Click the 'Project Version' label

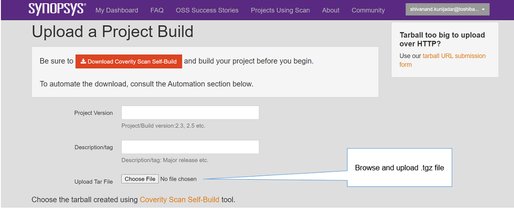tap(94, 113)
